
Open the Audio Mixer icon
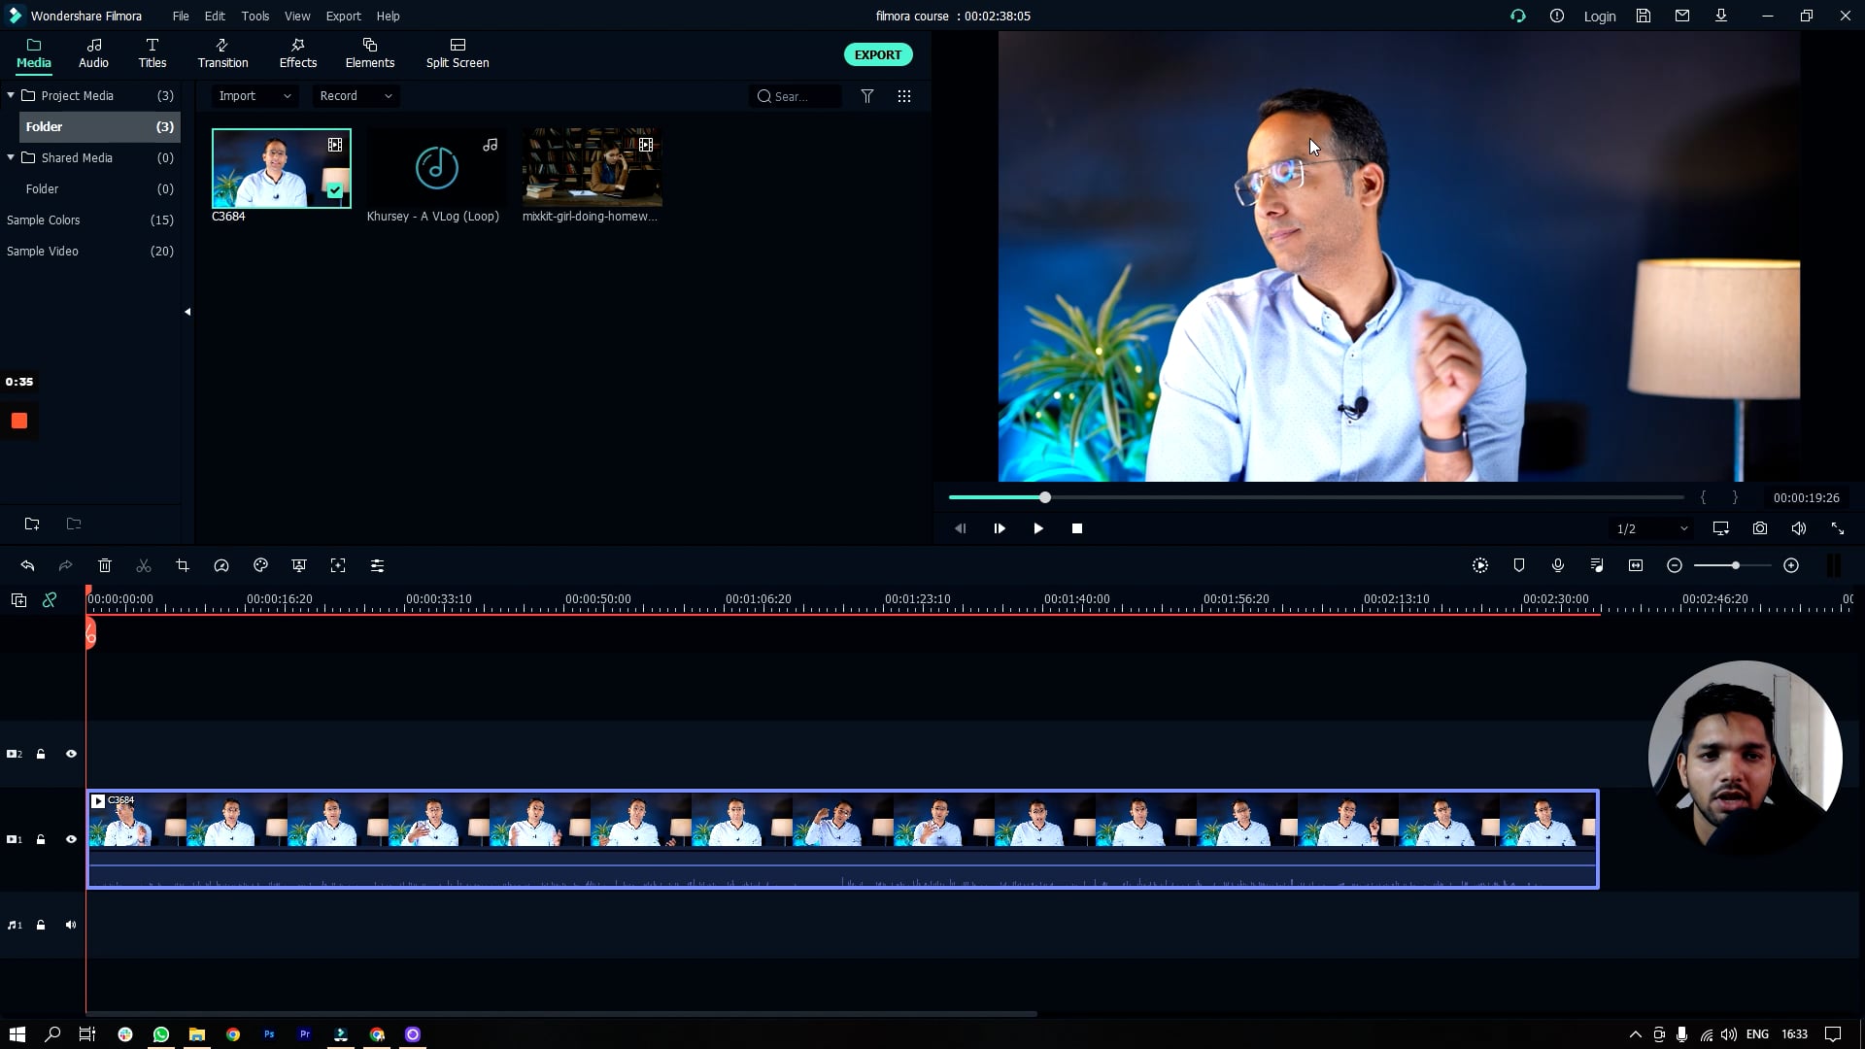pos(1597,565)
